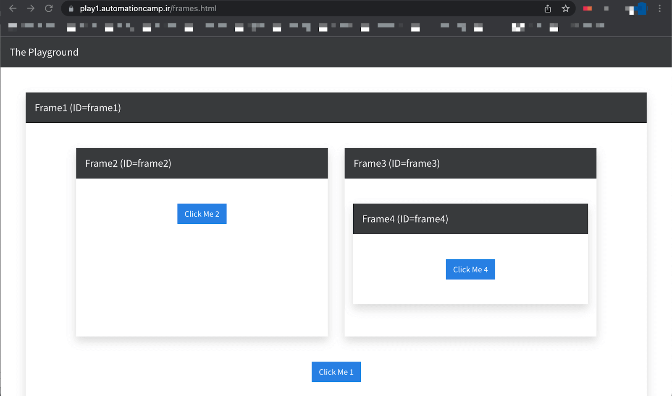The image size is (672, 396).
Task: Focus the address bar URL text
Action: click(148, 9)
